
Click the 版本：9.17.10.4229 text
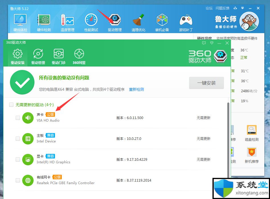[132, 160]
